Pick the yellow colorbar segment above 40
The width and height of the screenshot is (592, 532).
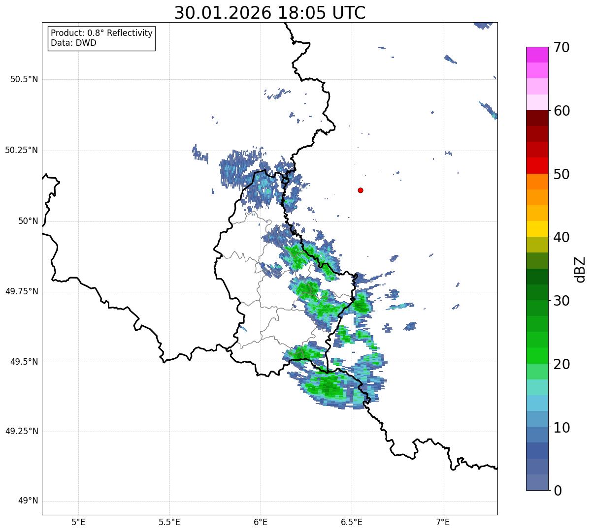click(x=537, y=229)
